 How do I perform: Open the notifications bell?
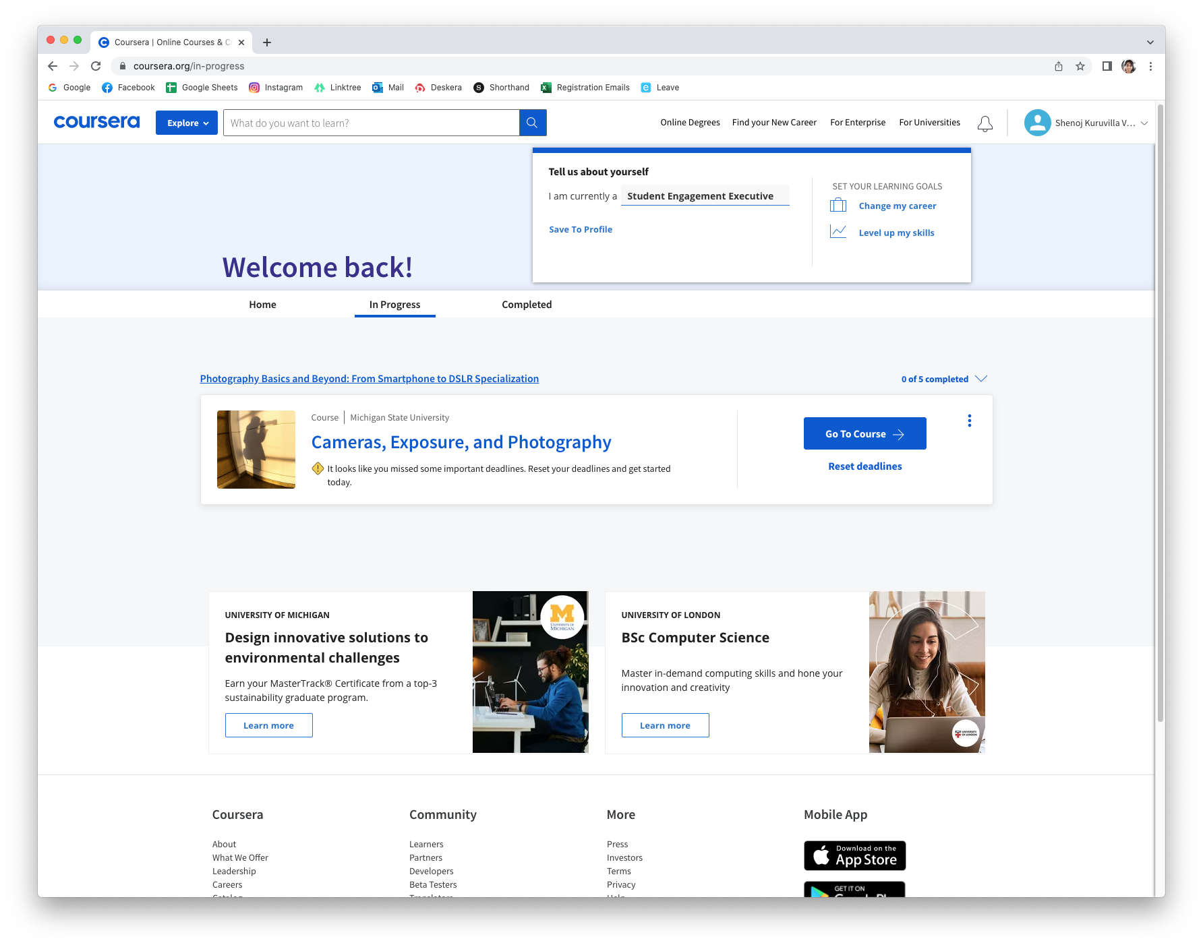(x=985, y=123)
